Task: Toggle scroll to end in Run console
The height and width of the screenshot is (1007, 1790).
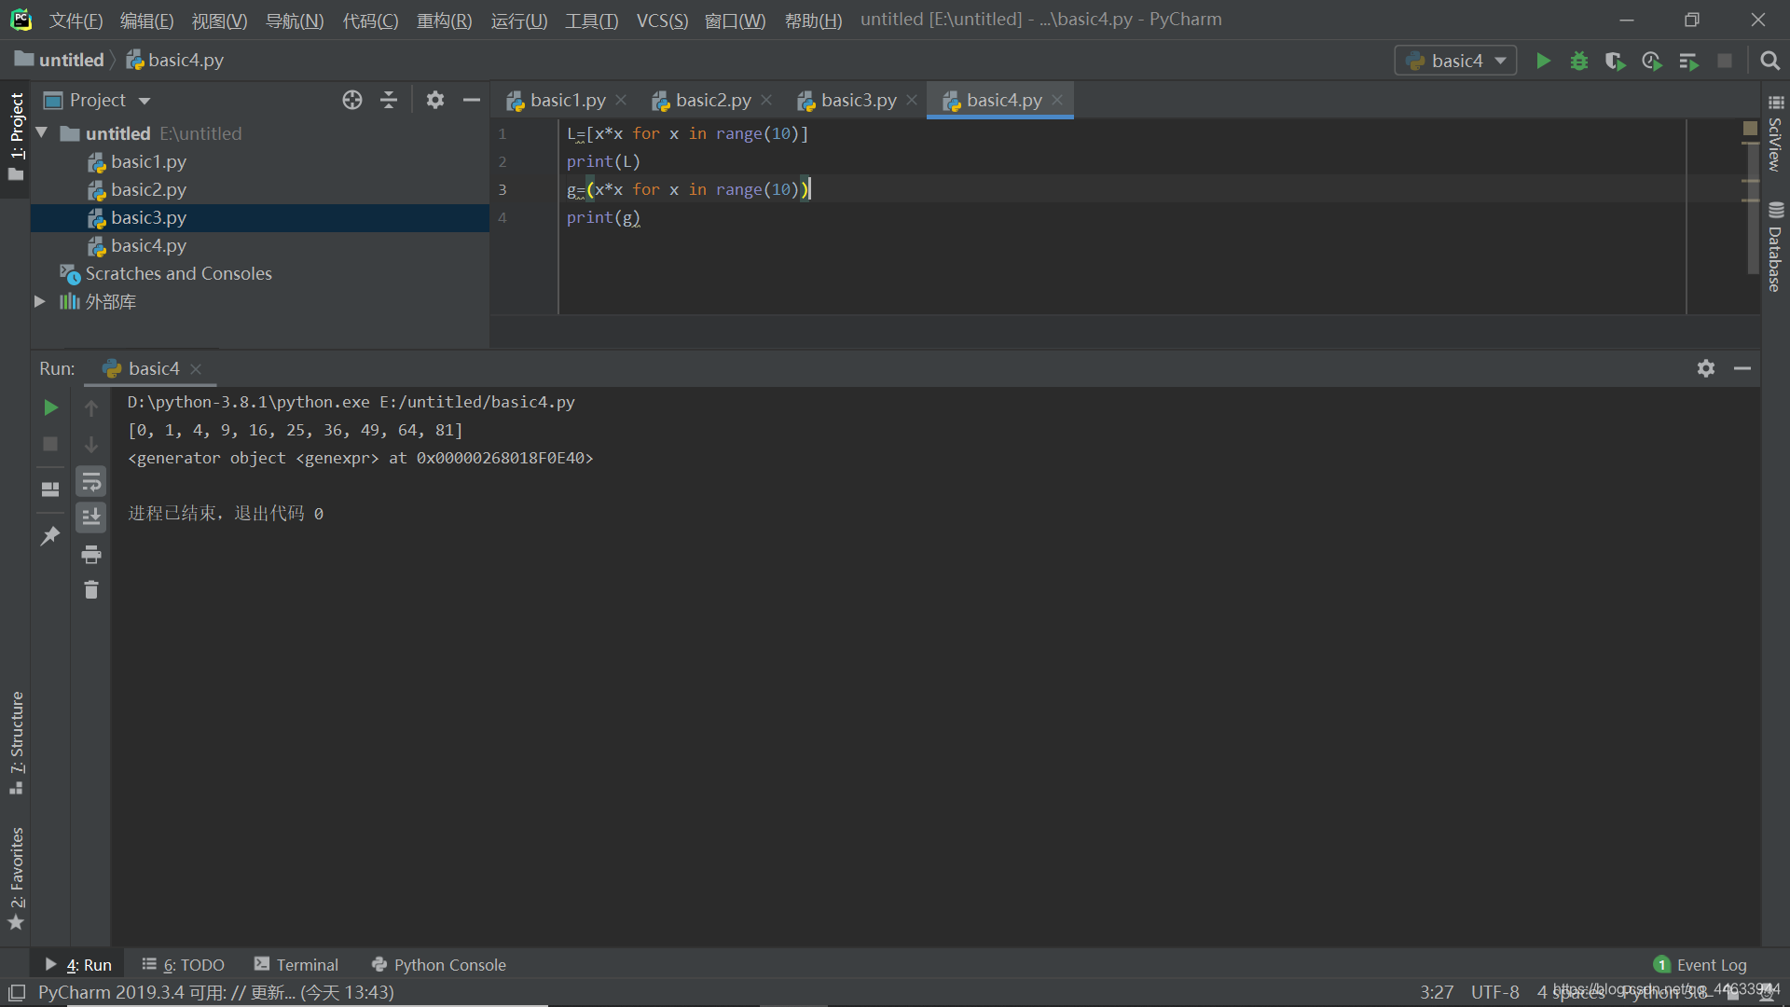Action: (90, 517)
